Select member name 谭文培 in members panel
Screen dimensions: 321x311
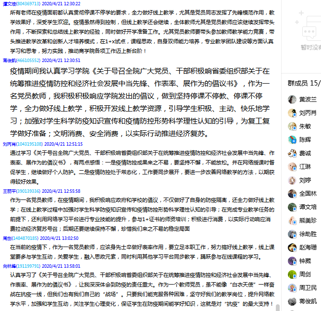[x=308, y=207]
